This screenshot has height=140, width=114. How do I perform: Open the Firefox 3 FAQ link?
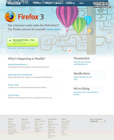pos(13,85)
